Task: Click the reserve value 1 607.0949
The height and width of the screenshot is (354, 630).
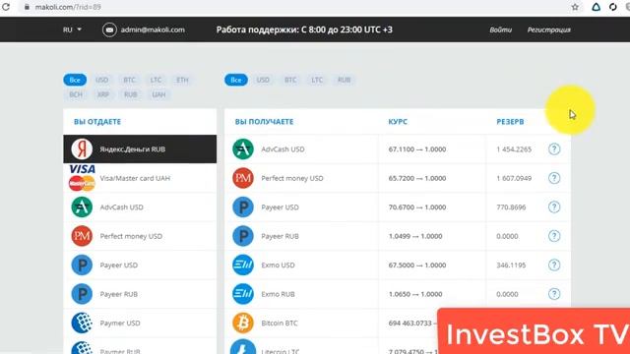Action: pos(514,178)
